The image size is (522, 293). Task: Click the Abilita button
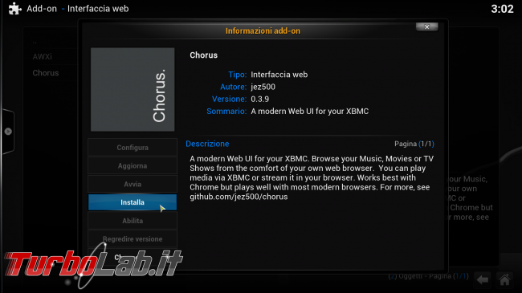click(x=133, y=221)
